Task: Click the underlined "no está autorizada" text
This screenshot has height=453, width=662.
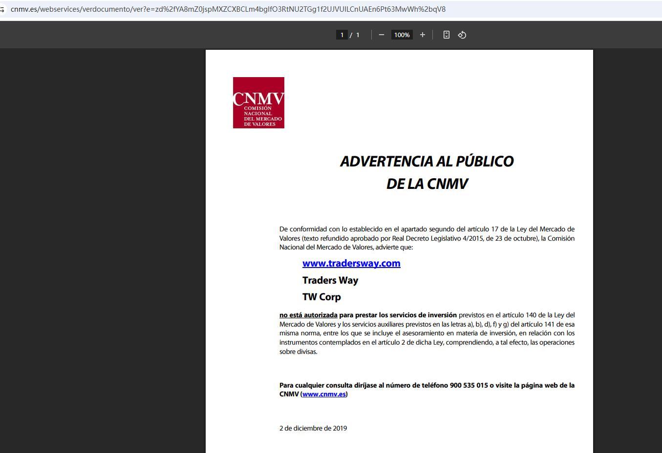Action: click(308, 315)
